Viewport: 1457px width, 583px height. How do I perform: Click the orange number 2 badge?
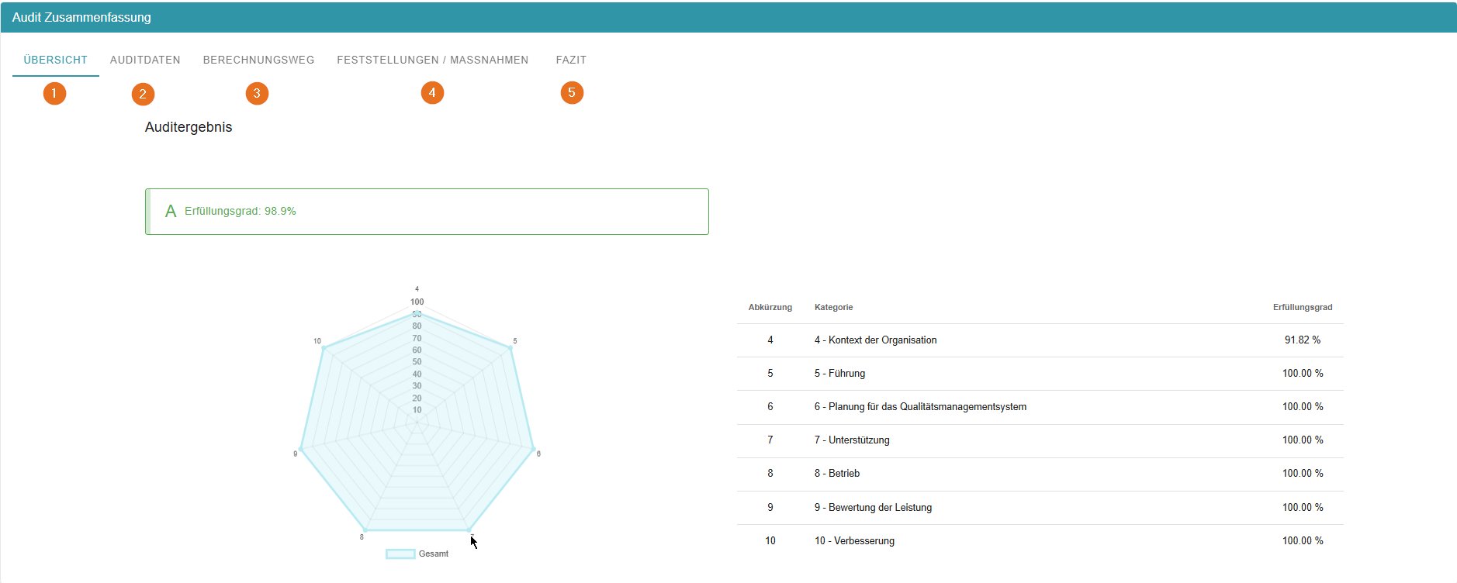pyautogui.click(x=143, y=95)
